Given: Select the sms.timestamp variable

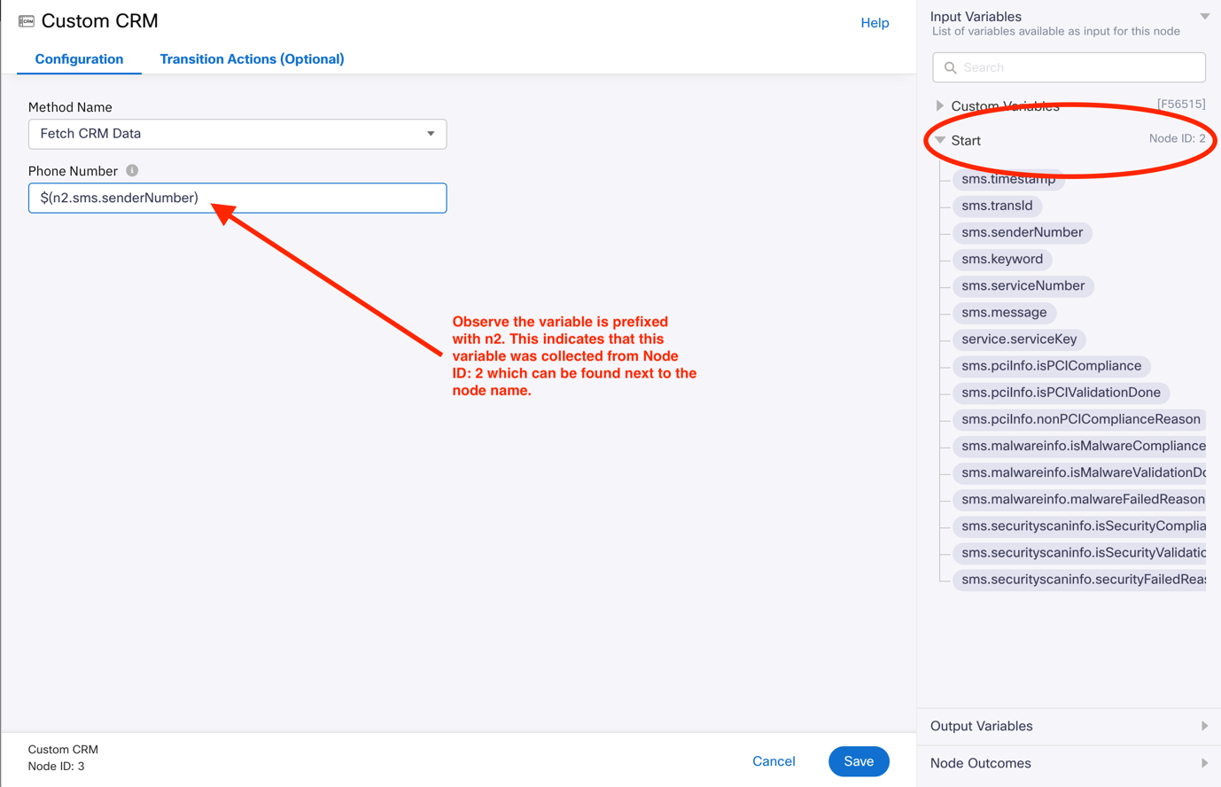Looking at the screenshot, I should pyautogui.click(x=1008, y=179).
